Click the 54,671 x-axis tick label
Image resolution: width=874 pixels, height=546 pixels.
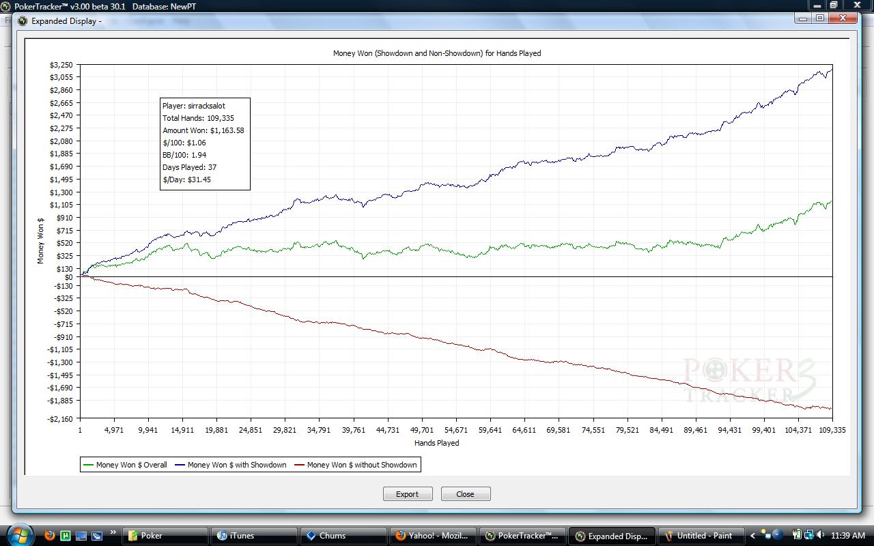pyautogui.click(x=456, y=431)
